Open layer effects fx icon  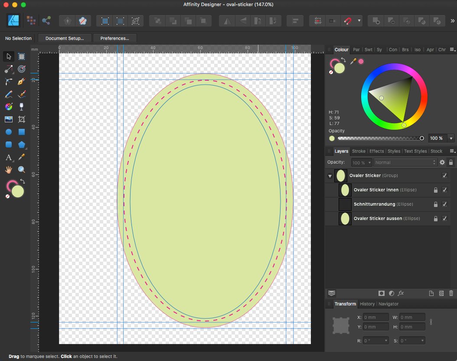pos(401,293)
